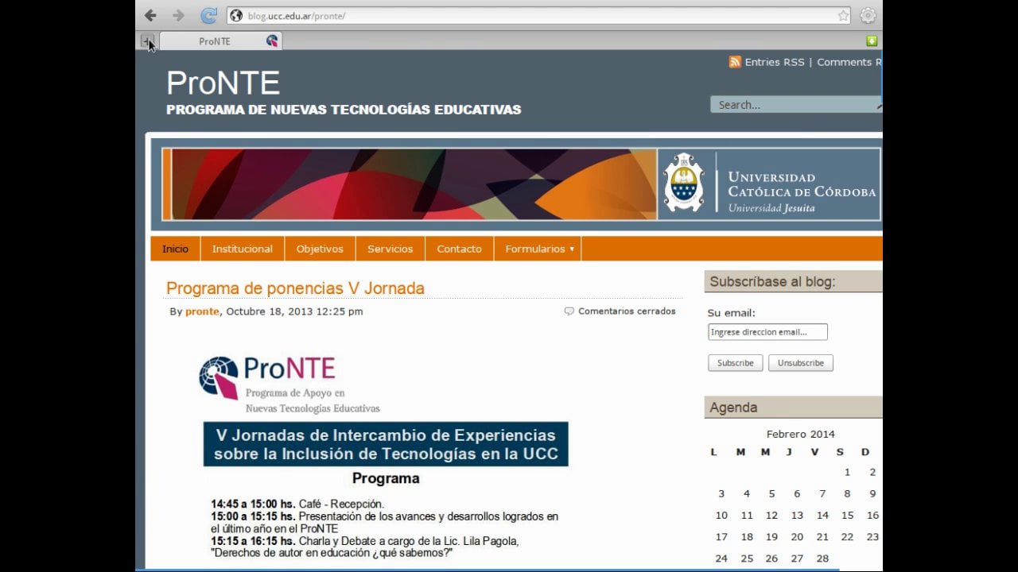
Task: Click the ProNTE logo in the post
Action: [x=289, y=385]
